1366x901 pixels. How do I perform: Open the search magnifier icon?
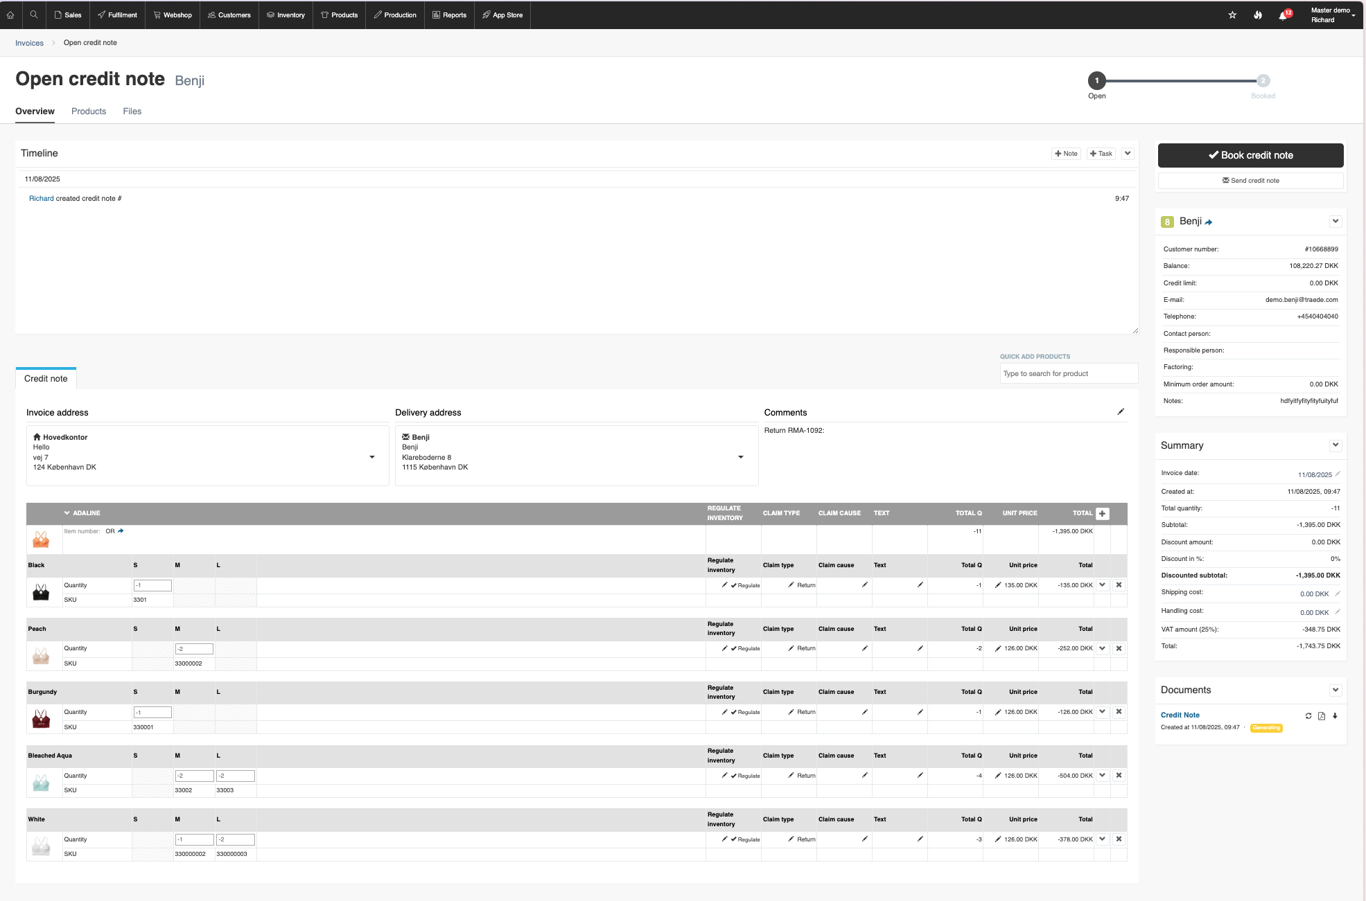point(33,15)
